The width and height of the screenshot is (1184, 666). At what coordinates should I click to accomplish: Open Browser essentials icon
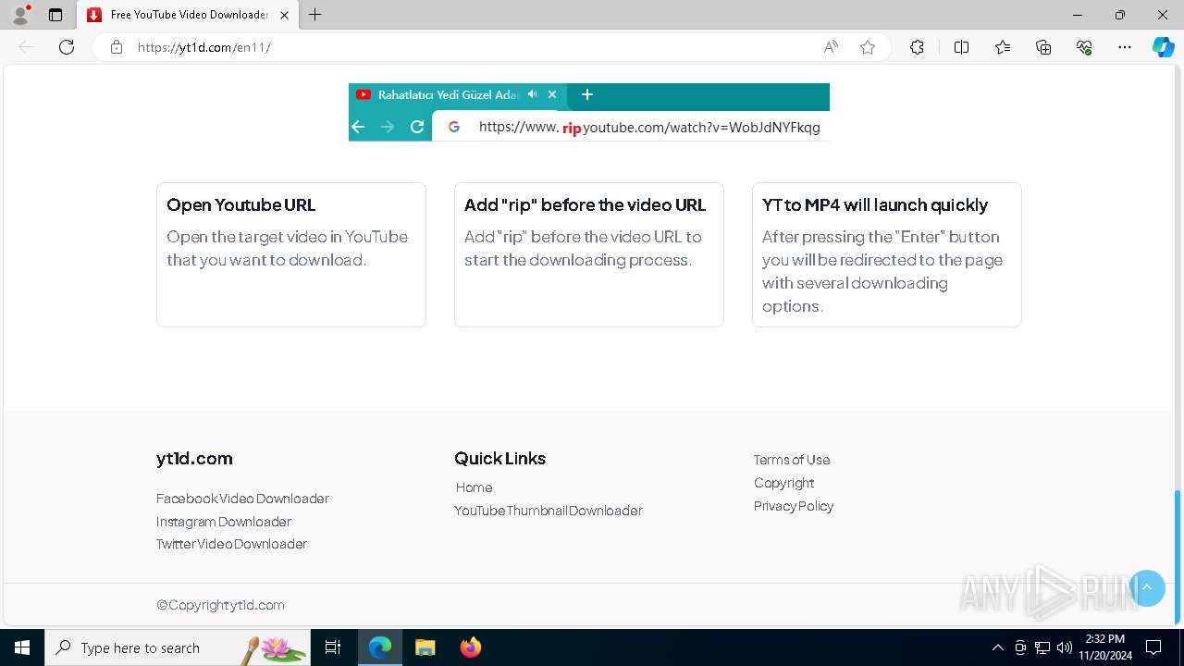[x=1084, y=47]
